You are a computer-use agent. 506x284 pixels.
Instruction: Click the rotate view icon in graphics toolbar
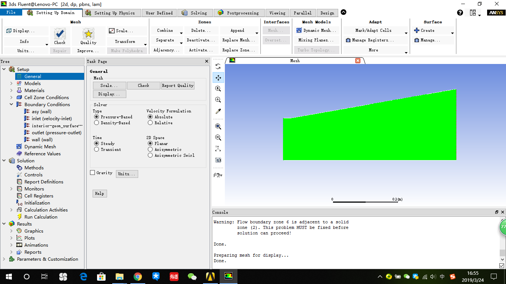218,66
